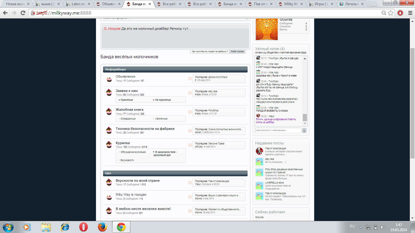The height and width of the screenshot is (233, 415).
Task: Switch to the Легальн browser tab
Action: 351,4
